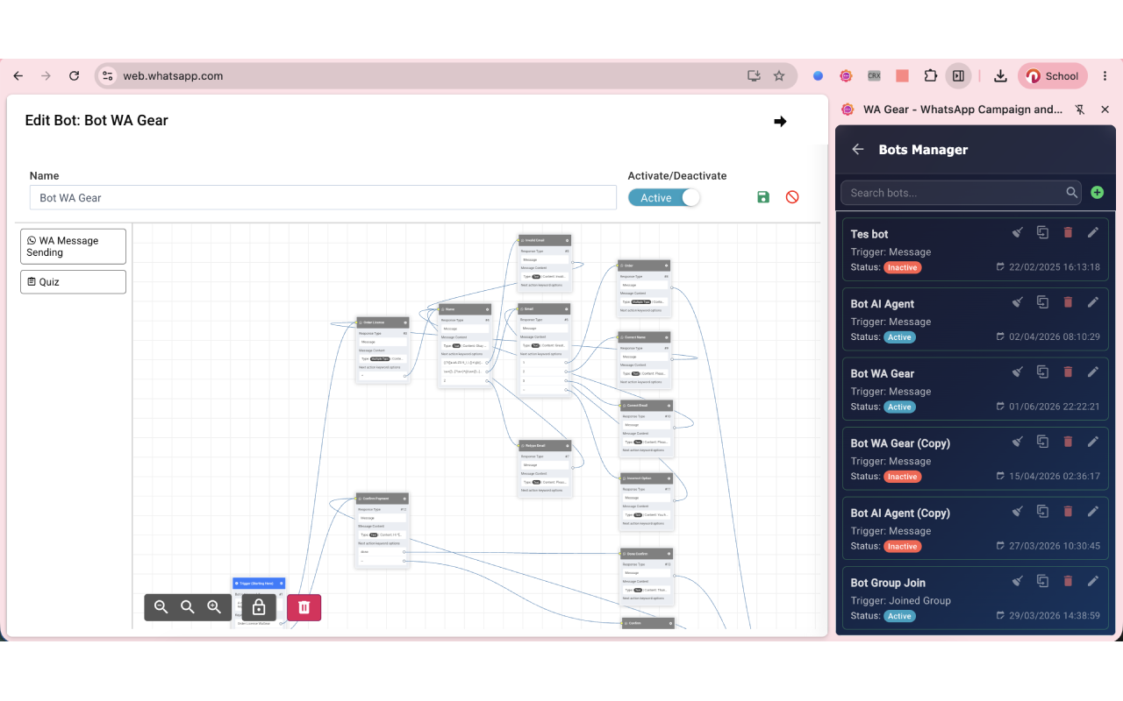The width and height of the screenshot is (1123, 701).
Task: Click Active status badge of Bot AI Agent
Action: (x=899, y=337)
